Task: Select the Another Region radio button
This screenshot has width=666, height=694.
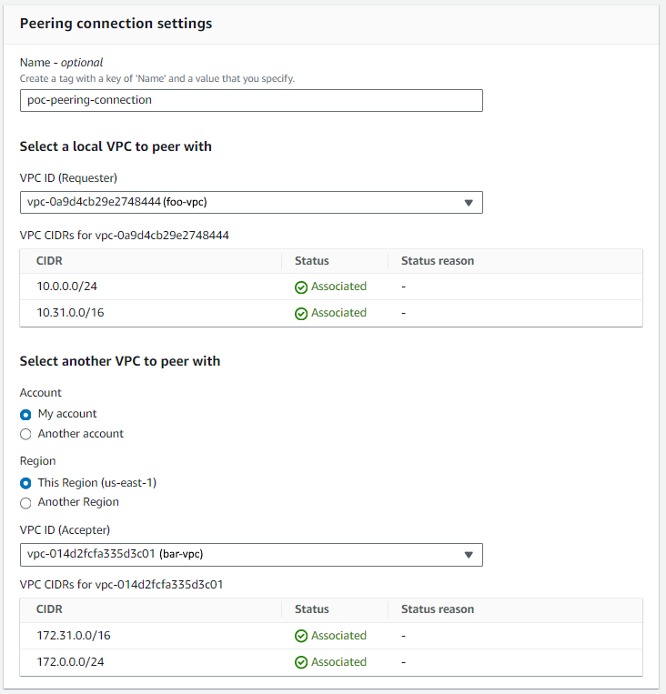Action: pyautogui.click(x=25, y=503)
